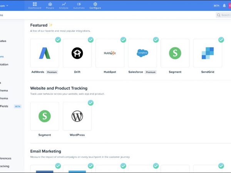Click the SendGrid integration icon
Screen dimensions: 231x173
click(208, 53)
